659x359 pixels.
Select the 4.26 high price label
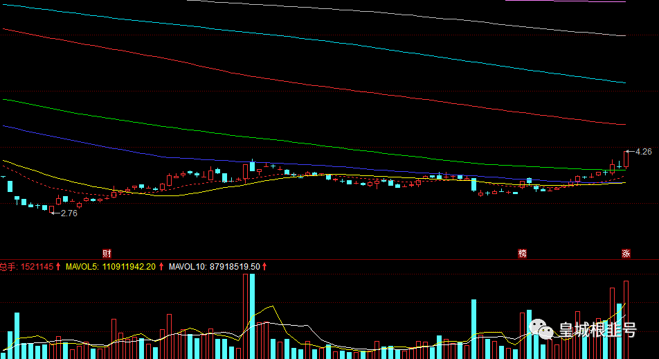click(644, 152)
